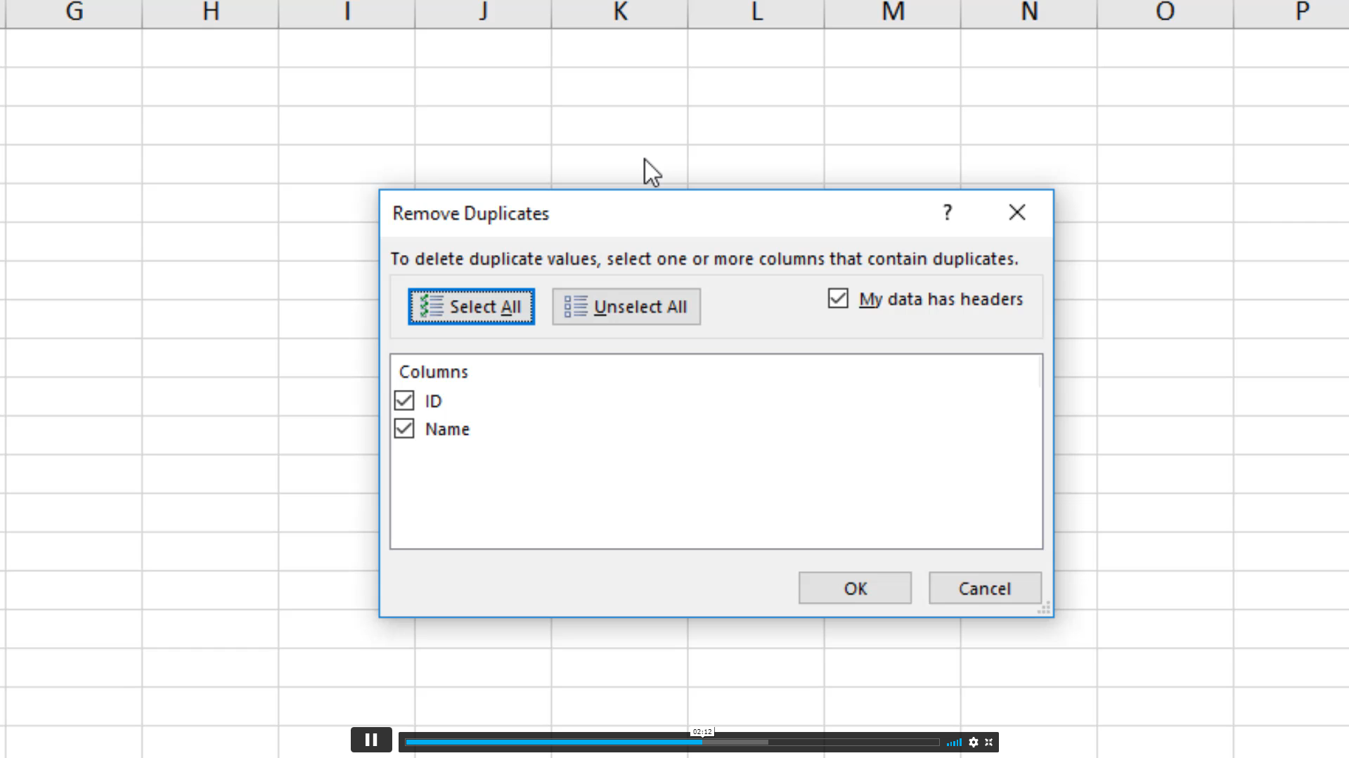Cancel the Remove Duplicates dialog
The width and height of the screenshot is (1349, 758).
[x=984, y=588]
